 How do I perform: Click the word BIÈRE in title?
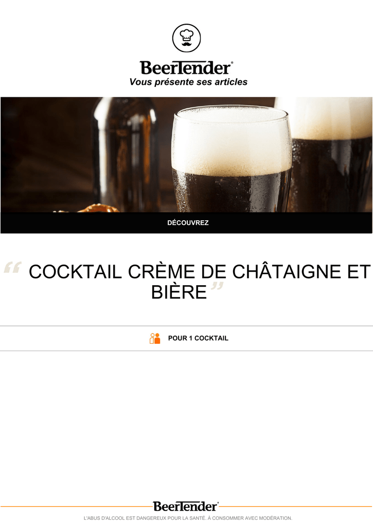click(x=179, y=292)
